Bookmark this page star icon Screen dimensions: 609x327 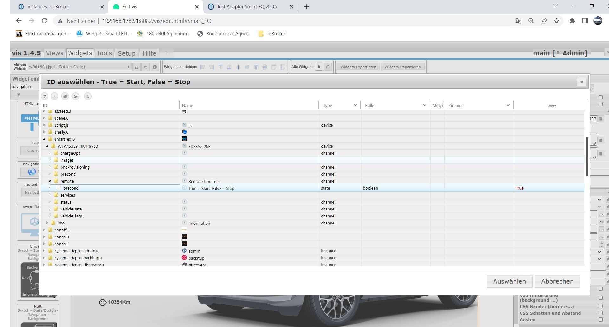(x=556, y=21)
